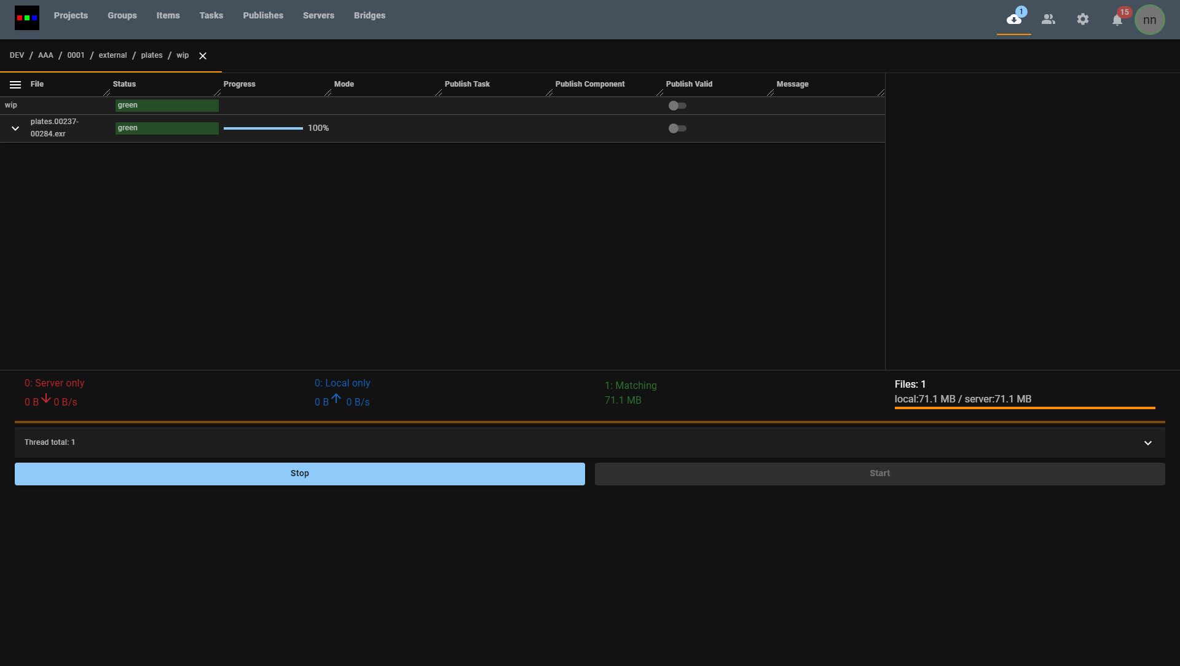Expand the plates.00237-00284.exr row
The image size is (1180, 666).
pyautogui.click(x=15, y=128)
